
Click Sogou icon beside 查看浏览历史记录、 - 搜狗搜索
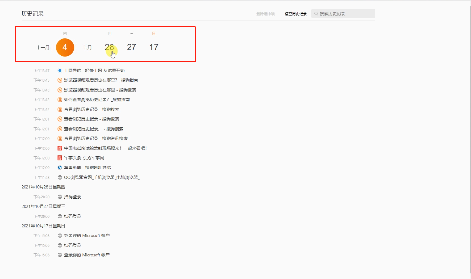[x=60, y=129]
